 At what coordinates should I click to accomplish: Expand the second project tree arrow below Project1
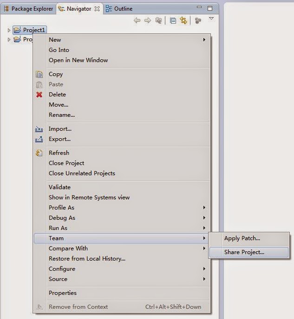tap(9, 39)
